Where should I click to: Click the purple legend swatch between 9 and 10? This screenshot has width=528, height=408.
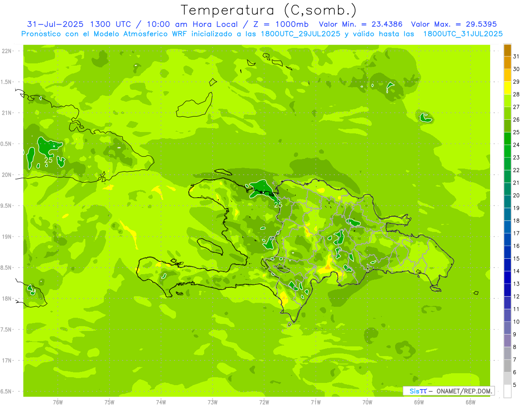(x=507, y=328)
